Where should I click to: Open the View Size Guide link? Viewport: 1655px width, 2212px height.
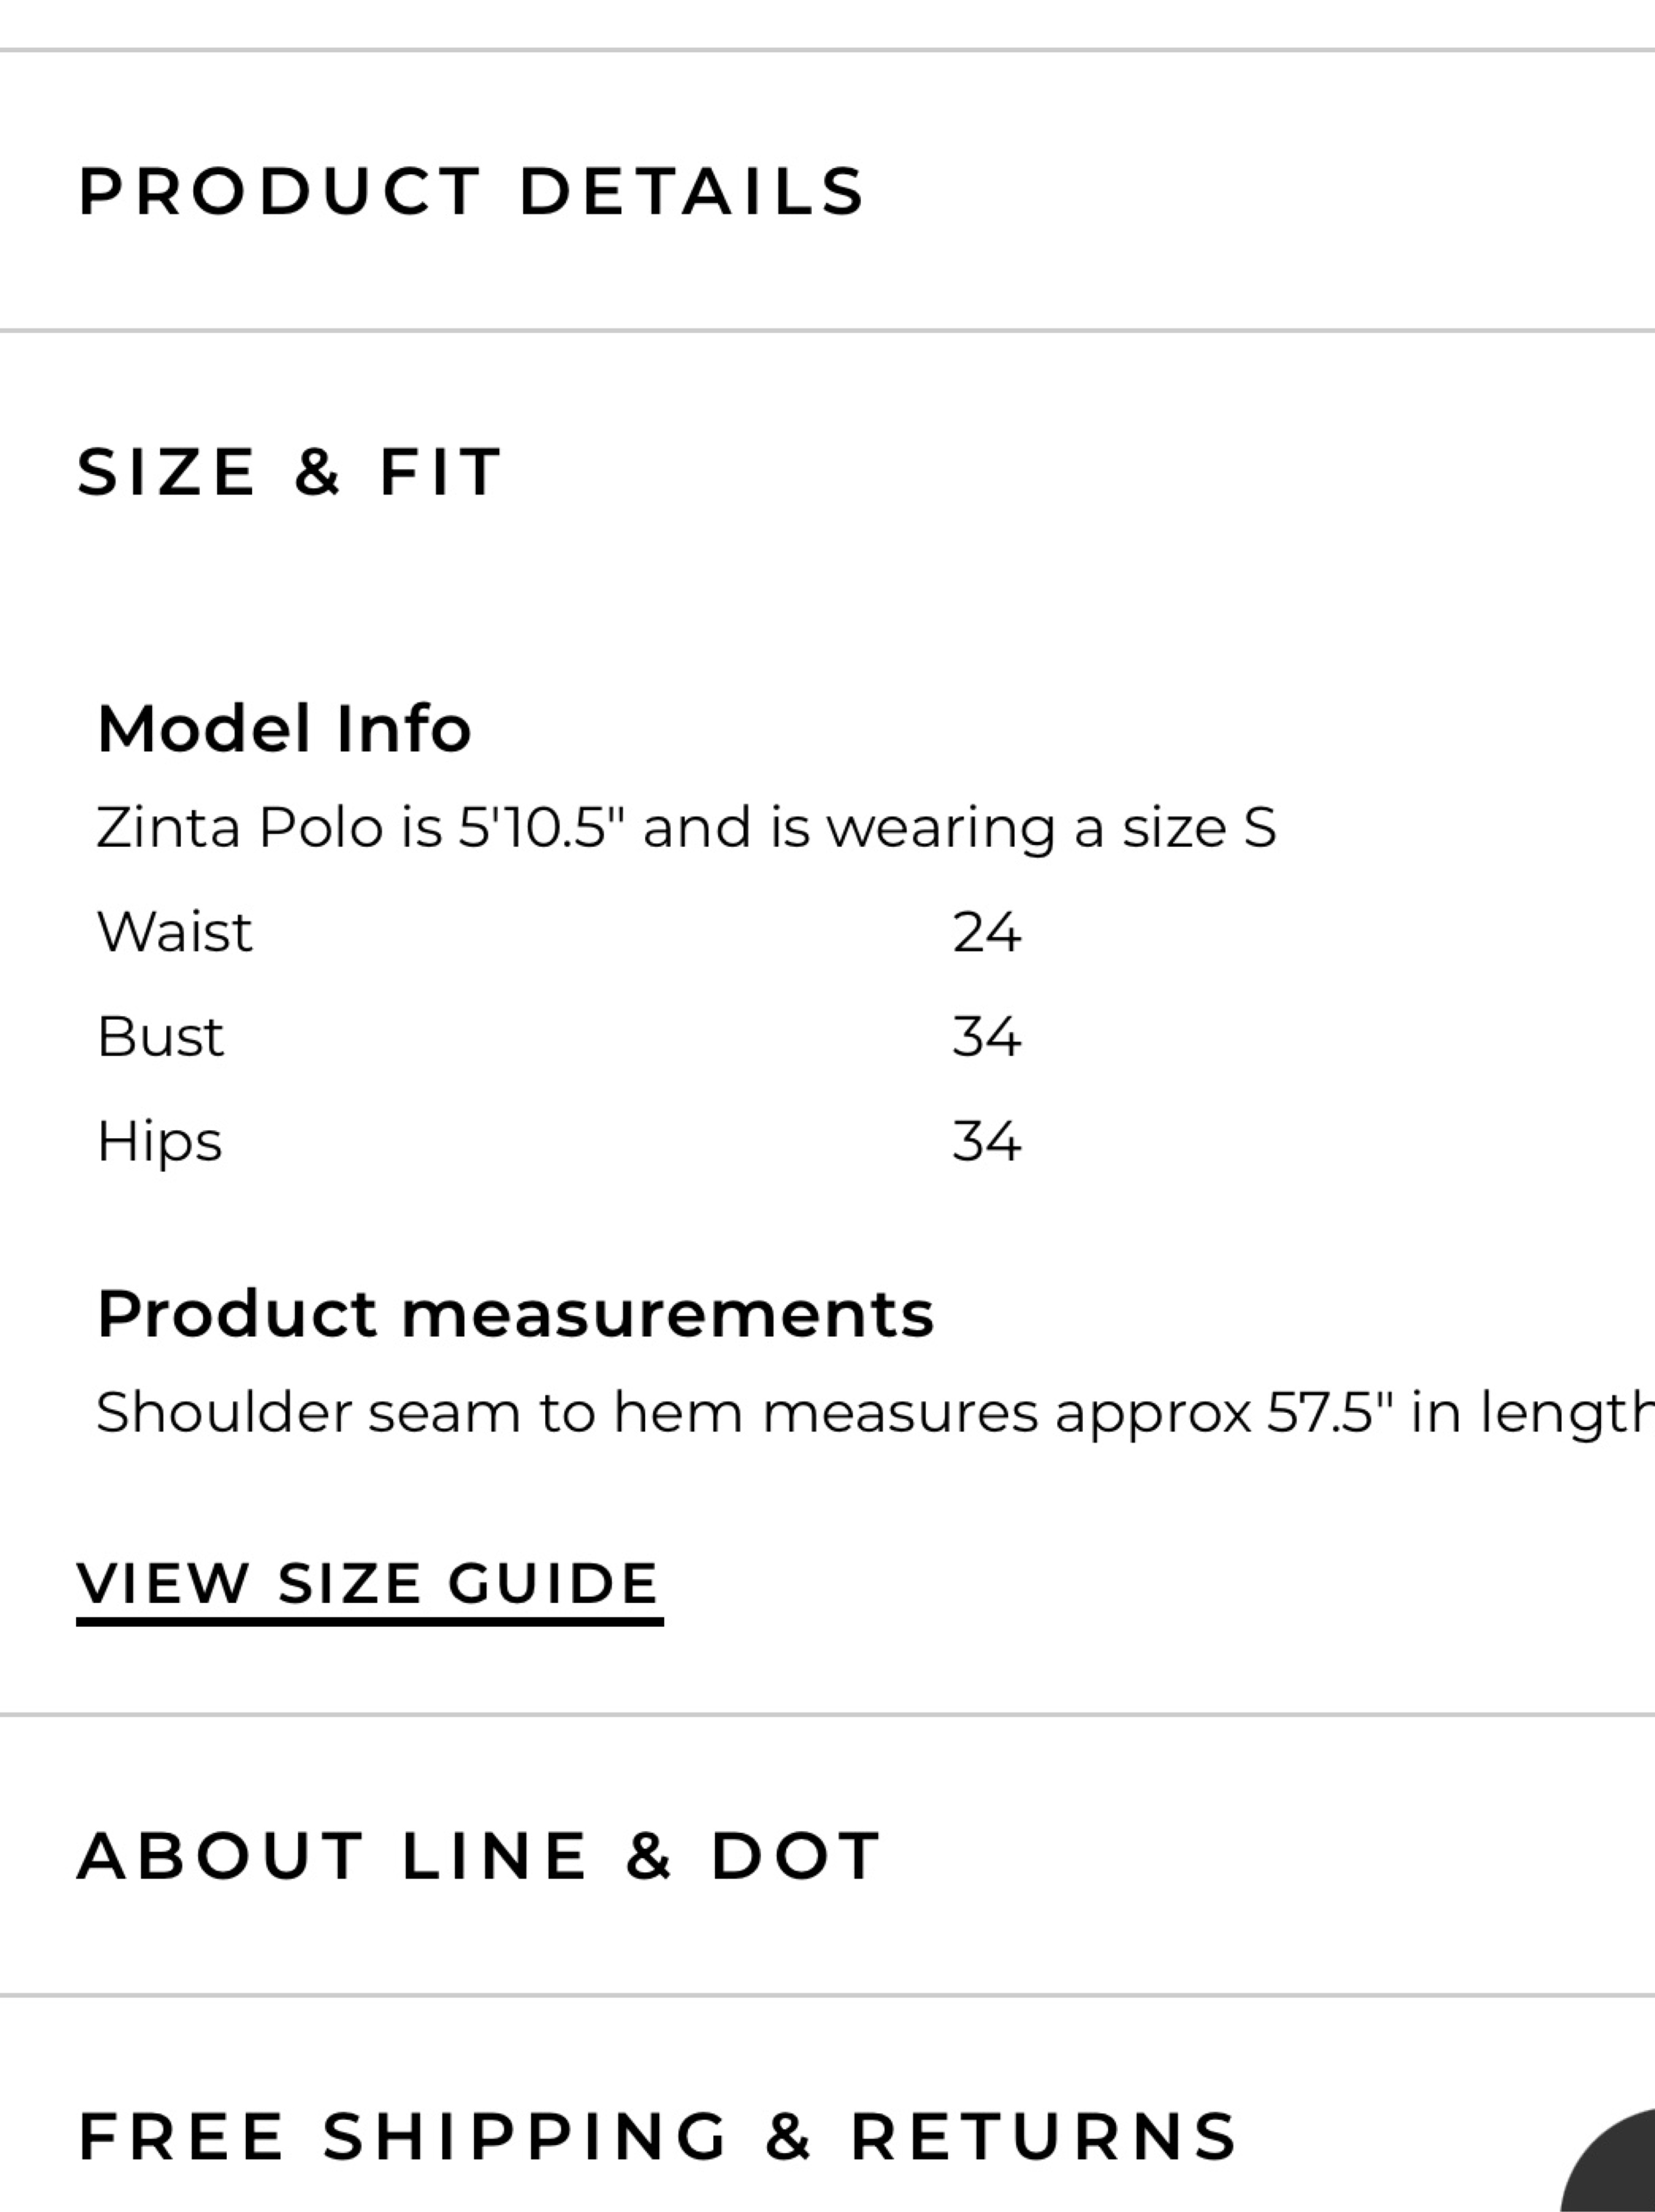369,1588
